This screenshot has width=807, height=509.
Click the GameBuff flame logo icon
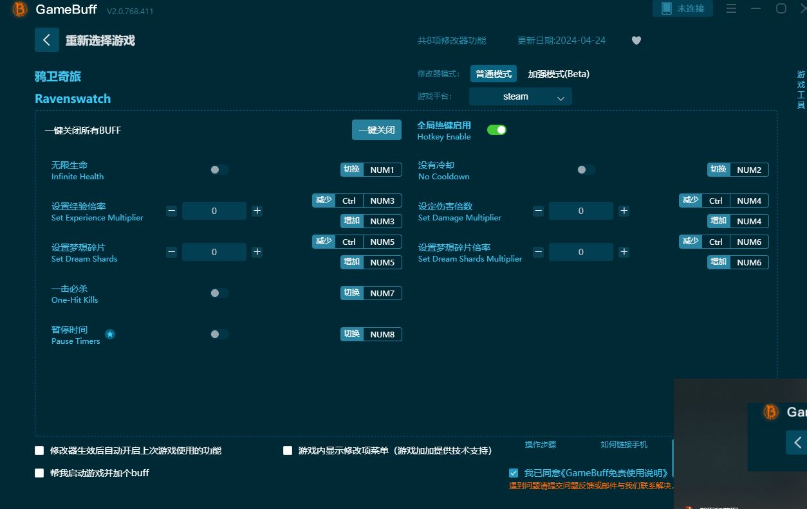point(20,9)
